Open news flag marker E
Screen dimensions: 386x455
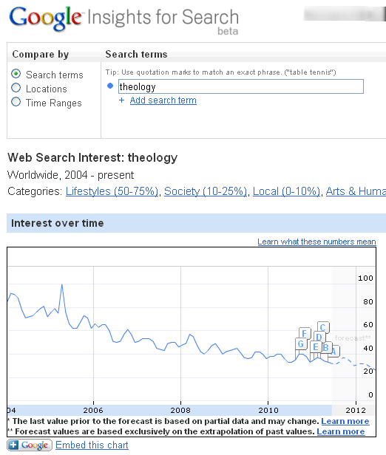tap(316, 347)
